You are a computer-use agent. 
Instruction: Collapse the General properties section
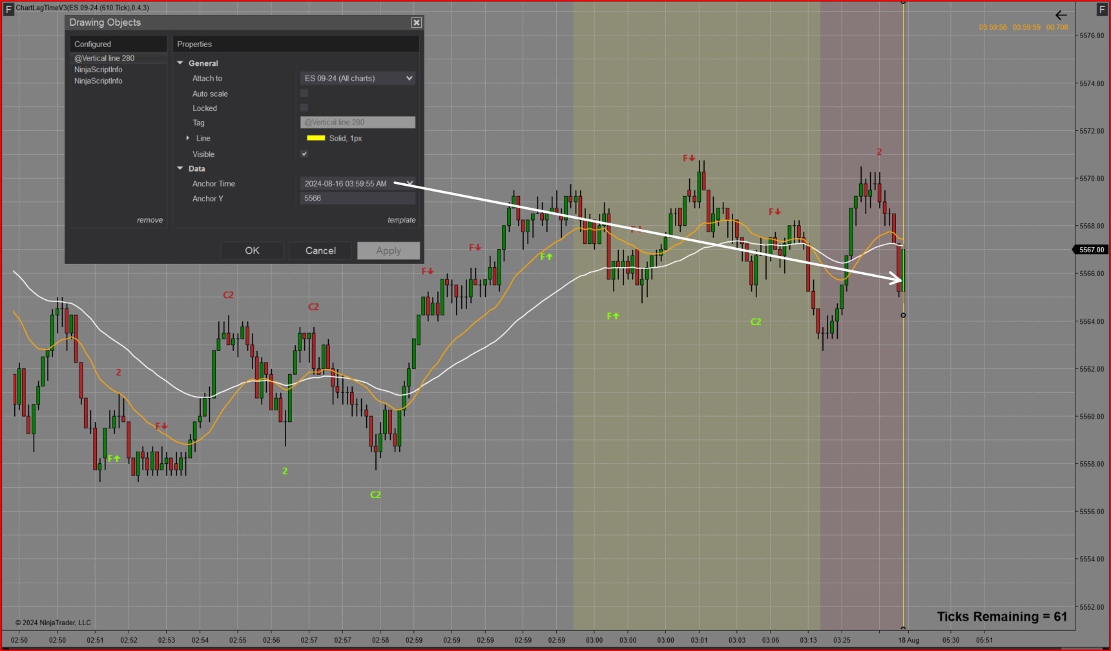(x=180, y=63)
